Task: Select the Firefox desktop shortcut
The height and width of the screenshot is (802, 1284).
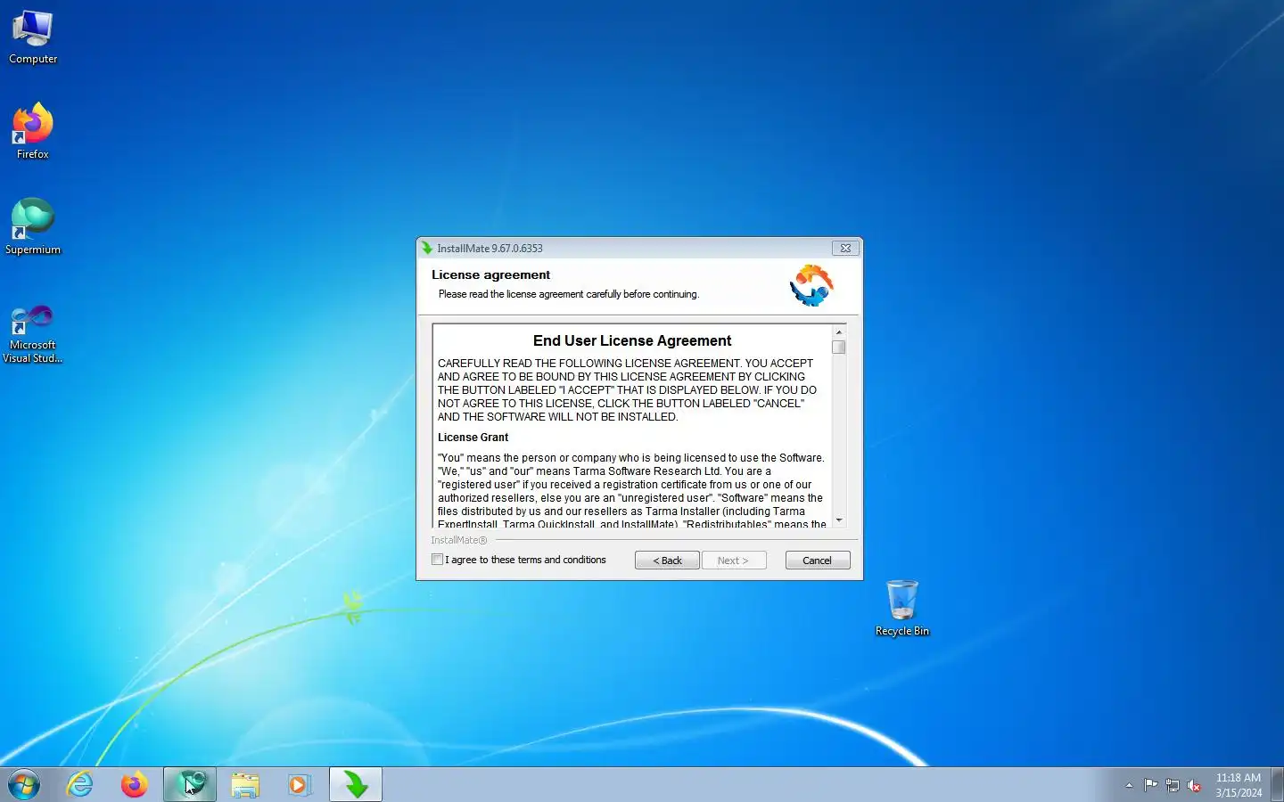Action: click(33, 131)
